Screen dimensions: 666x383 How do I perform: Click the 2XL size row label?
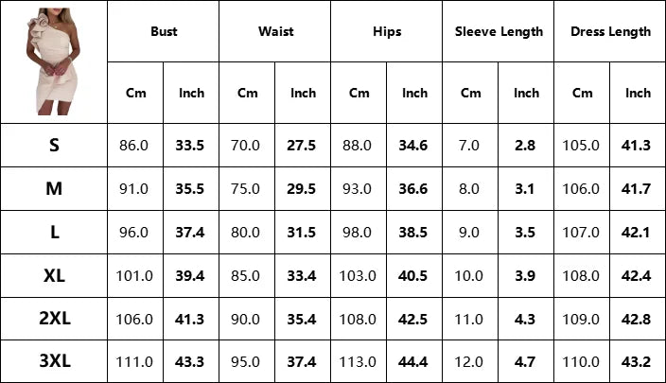pyautogui.click(x=54, y=319)
